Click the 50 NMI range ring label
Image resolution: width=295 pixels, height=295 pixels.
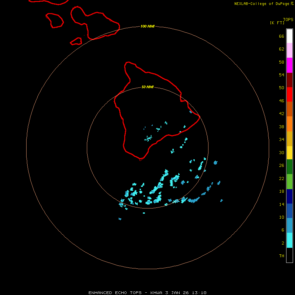pyautogui.click(x=147, y=87)
